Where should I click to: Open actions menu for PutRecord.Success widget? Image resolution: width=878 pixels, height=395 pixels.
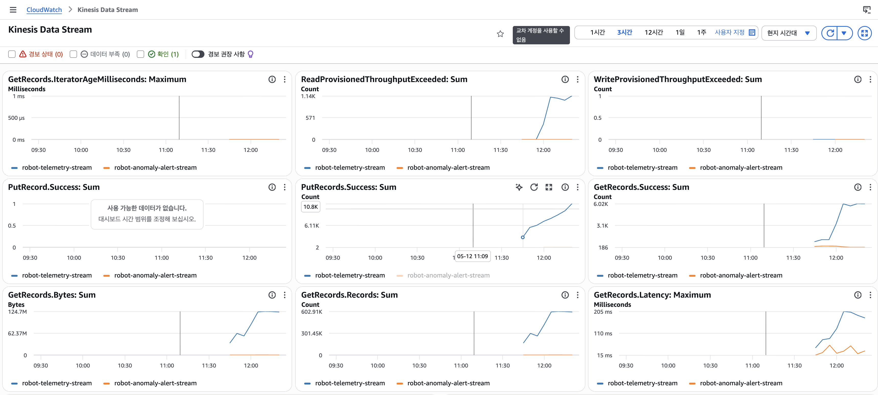coord(285,188)
